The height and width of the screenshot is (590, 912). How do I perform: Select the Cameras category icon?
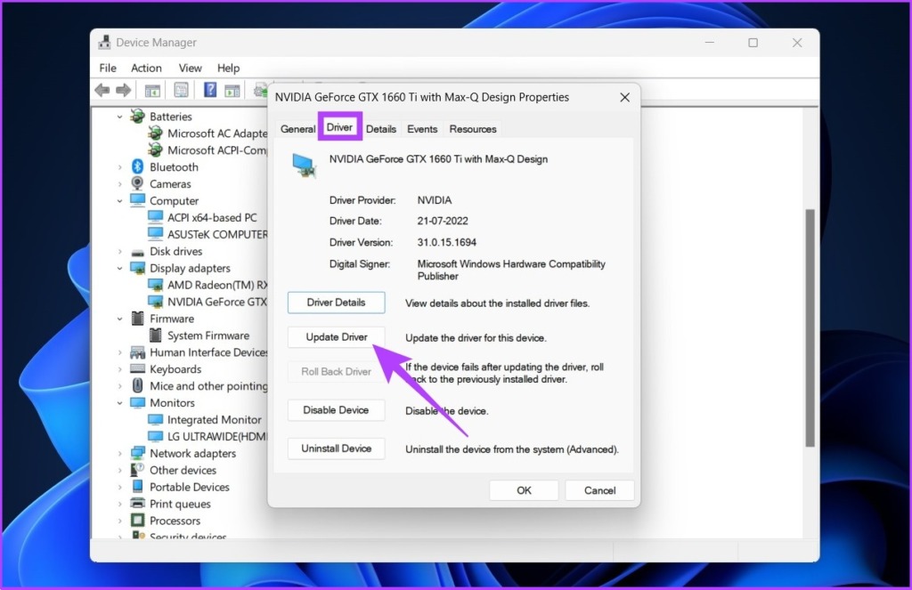point(137,183)
